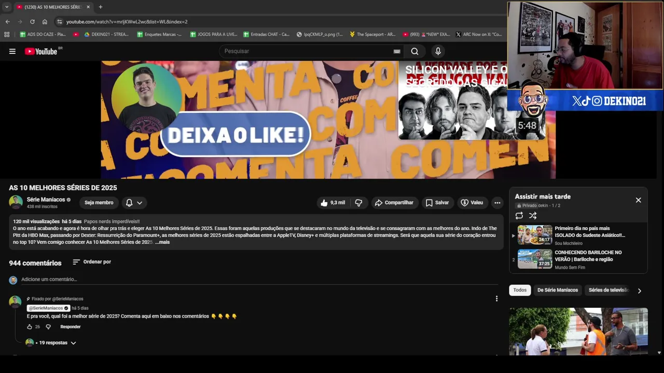The image size is (664, 373).
Task: Open the Assistir mais tarde playlist title
Action: click(x=543, y=196)
